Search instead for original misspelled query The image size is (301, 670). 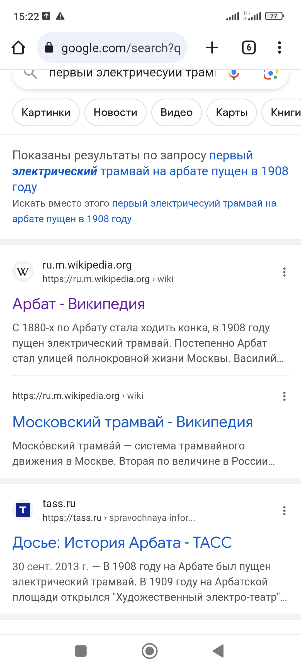pyautogui.click(x=144, y=211)
